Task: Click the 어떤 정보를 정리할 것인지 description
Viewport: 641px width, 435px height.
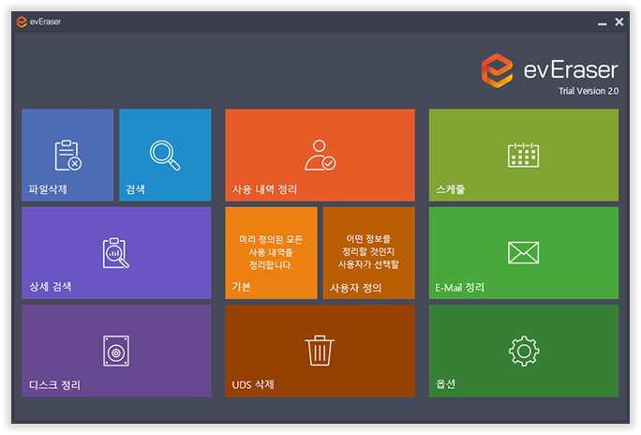Action: 368,251
